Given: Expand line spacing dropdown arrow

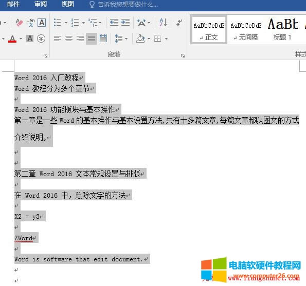Looking at the screenshot, I should pyautogui.click(x=127, y=39).
